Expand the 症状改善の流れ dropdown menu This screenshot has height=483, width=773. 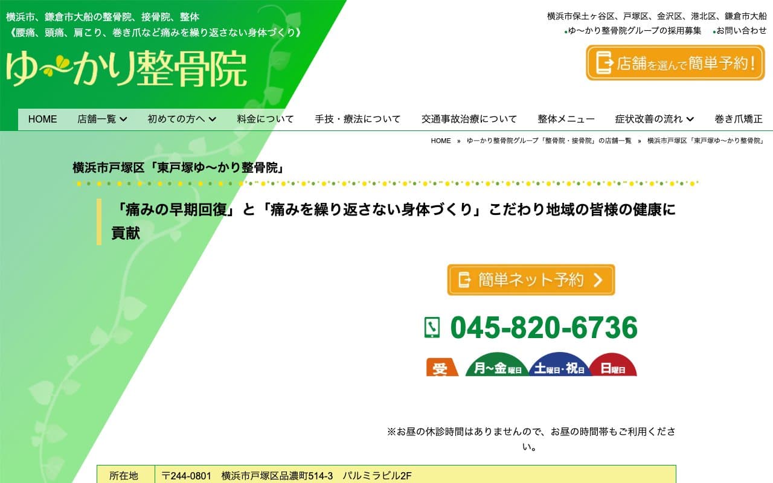(x=651, y=119)
